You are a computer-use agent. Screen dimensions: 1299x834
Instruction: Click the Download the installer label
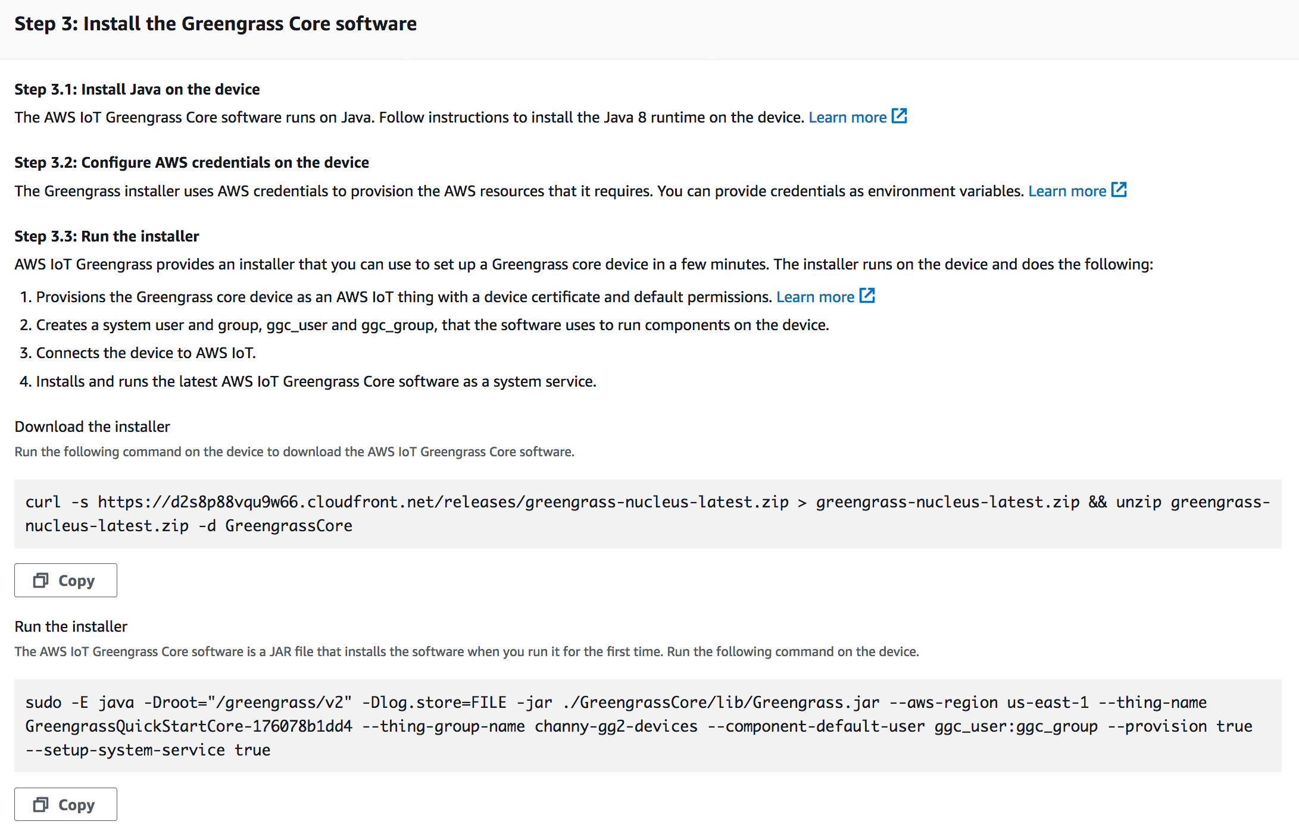point(92,427)
